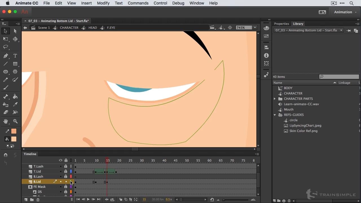Delete the selected layer with trash icon
Screen dimensions: 361x203
coord(38,200)
